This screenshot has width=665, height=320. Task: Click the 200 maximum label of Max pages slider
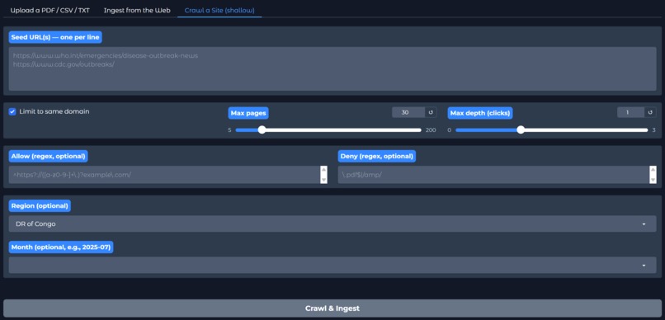(431, 130)
